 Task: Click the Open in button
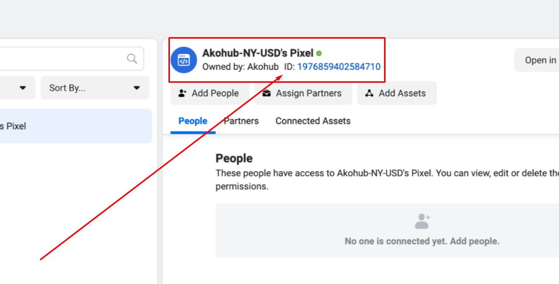coord(537,60)
